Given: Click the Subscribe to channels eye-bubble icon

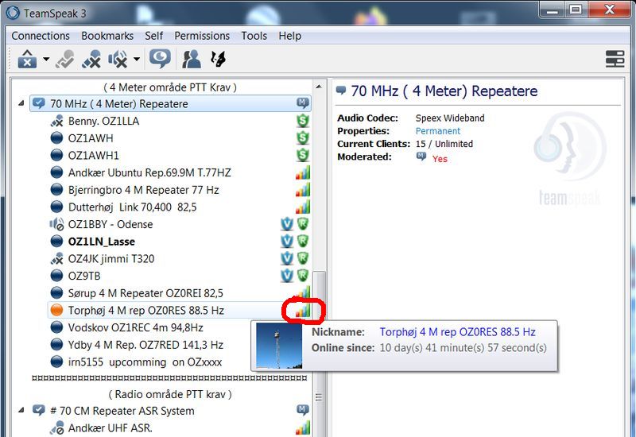Looking at the screenshot, I should tap(161, 59).
